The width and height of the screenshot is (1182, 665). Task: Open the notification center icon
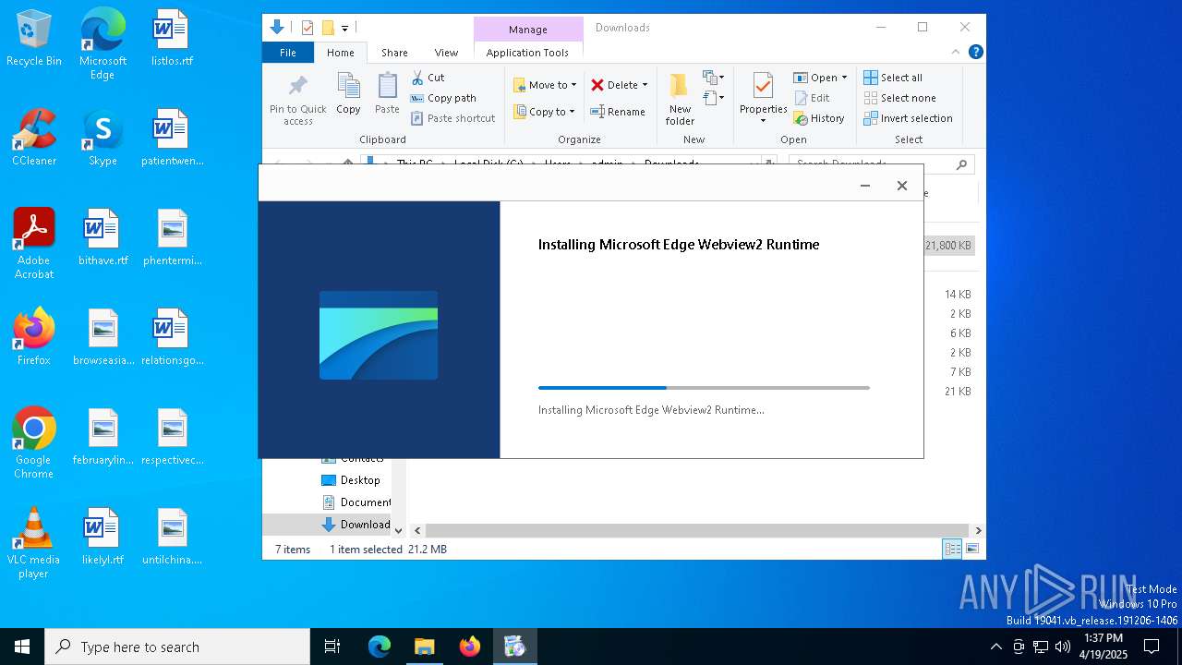1152,647
